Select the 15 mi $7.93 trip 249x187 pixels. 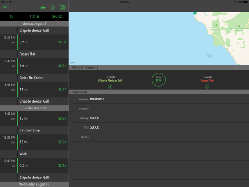coord(34,142)
